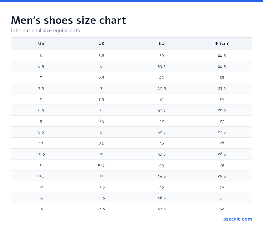Screen dimensions: 263x226
Task: Choose UK column size 8.5
Action: coord(101,121)
